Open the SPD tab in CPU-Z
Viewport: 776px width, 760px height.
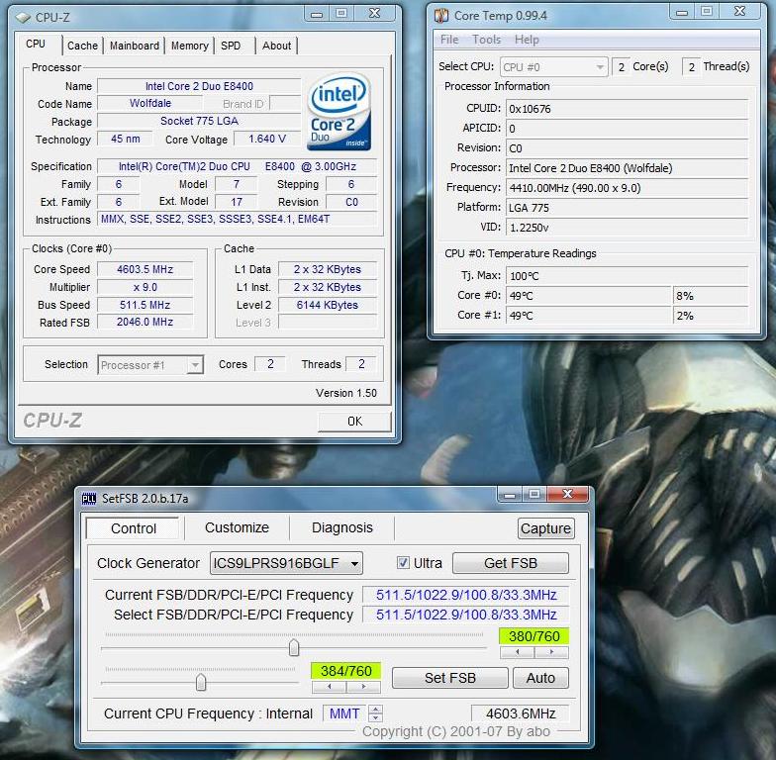(231, 46)
